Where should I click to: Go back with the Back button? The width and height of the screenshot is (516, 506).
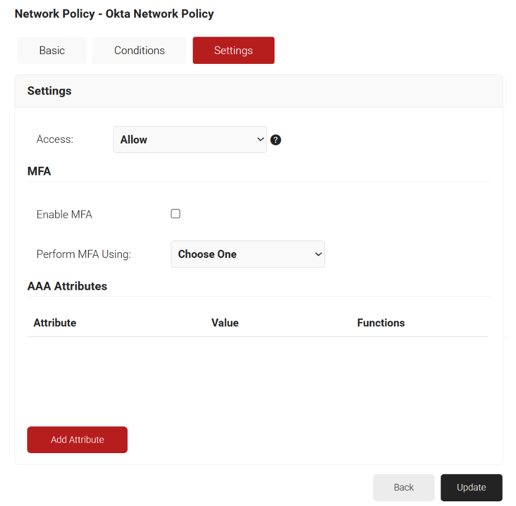[404, 487]
